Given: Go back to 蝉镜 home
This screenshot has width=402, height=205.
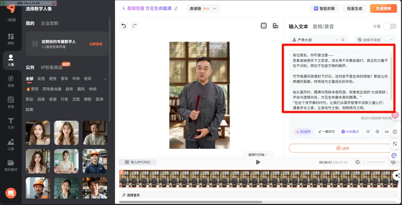Looking at the screenshot, I should point(11,20).
